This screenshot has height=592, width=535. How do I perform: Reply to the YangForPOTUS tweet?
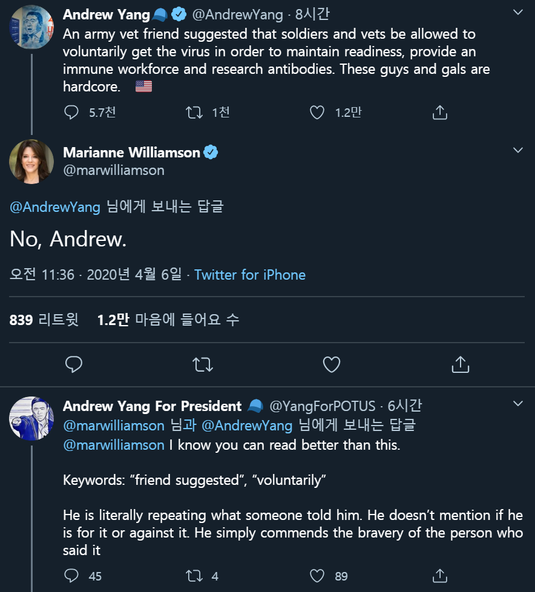tap(71, 576)
